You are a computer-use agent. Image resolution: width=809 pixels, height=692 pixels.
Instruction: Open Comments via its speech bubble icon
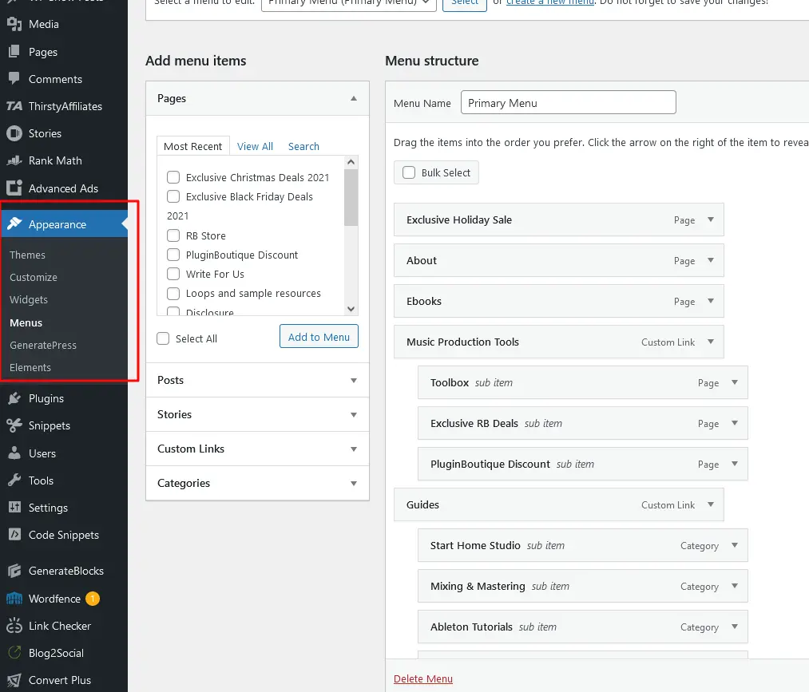[14, 79]
